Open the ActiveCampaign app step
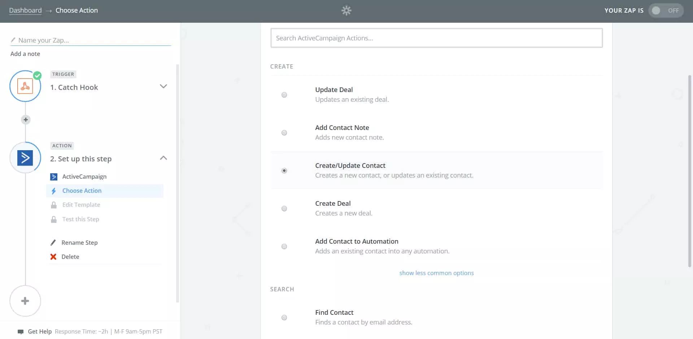 [x=84, y=177]
